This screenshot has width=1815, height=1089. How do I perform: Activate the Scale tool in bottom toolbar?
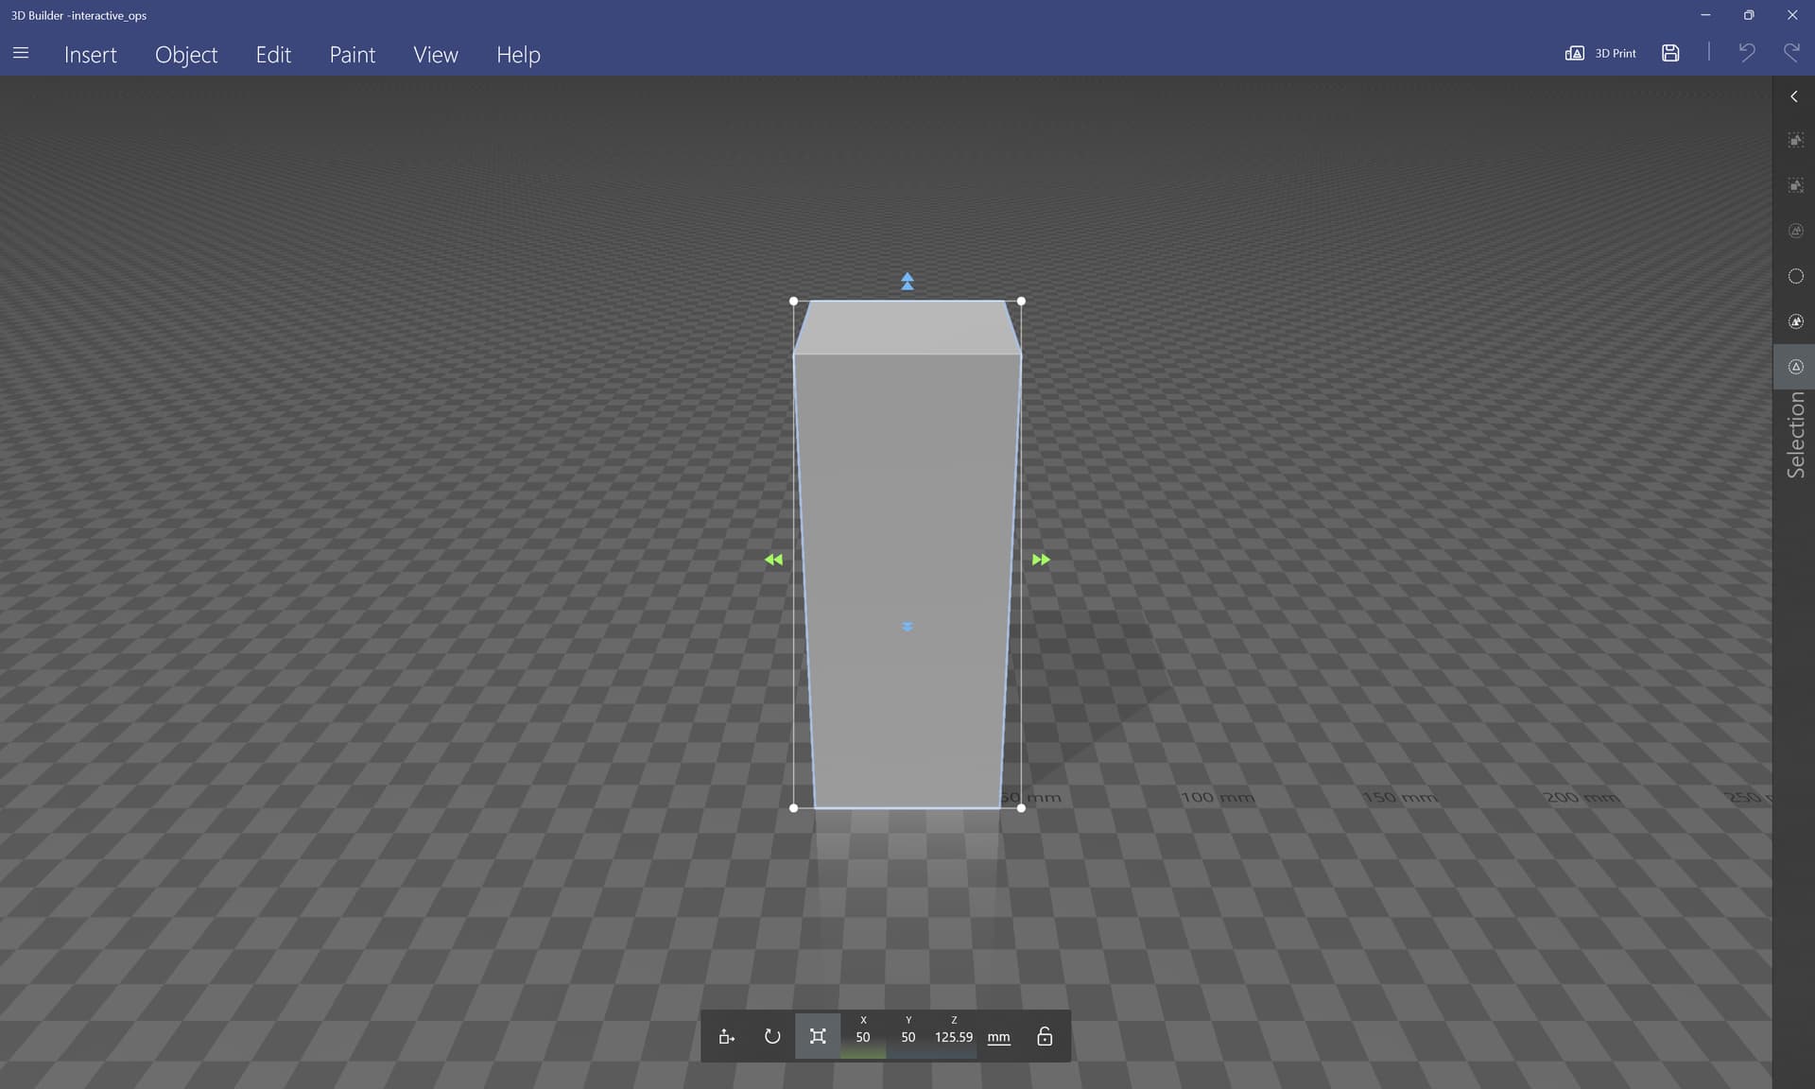pos(818,1037)
